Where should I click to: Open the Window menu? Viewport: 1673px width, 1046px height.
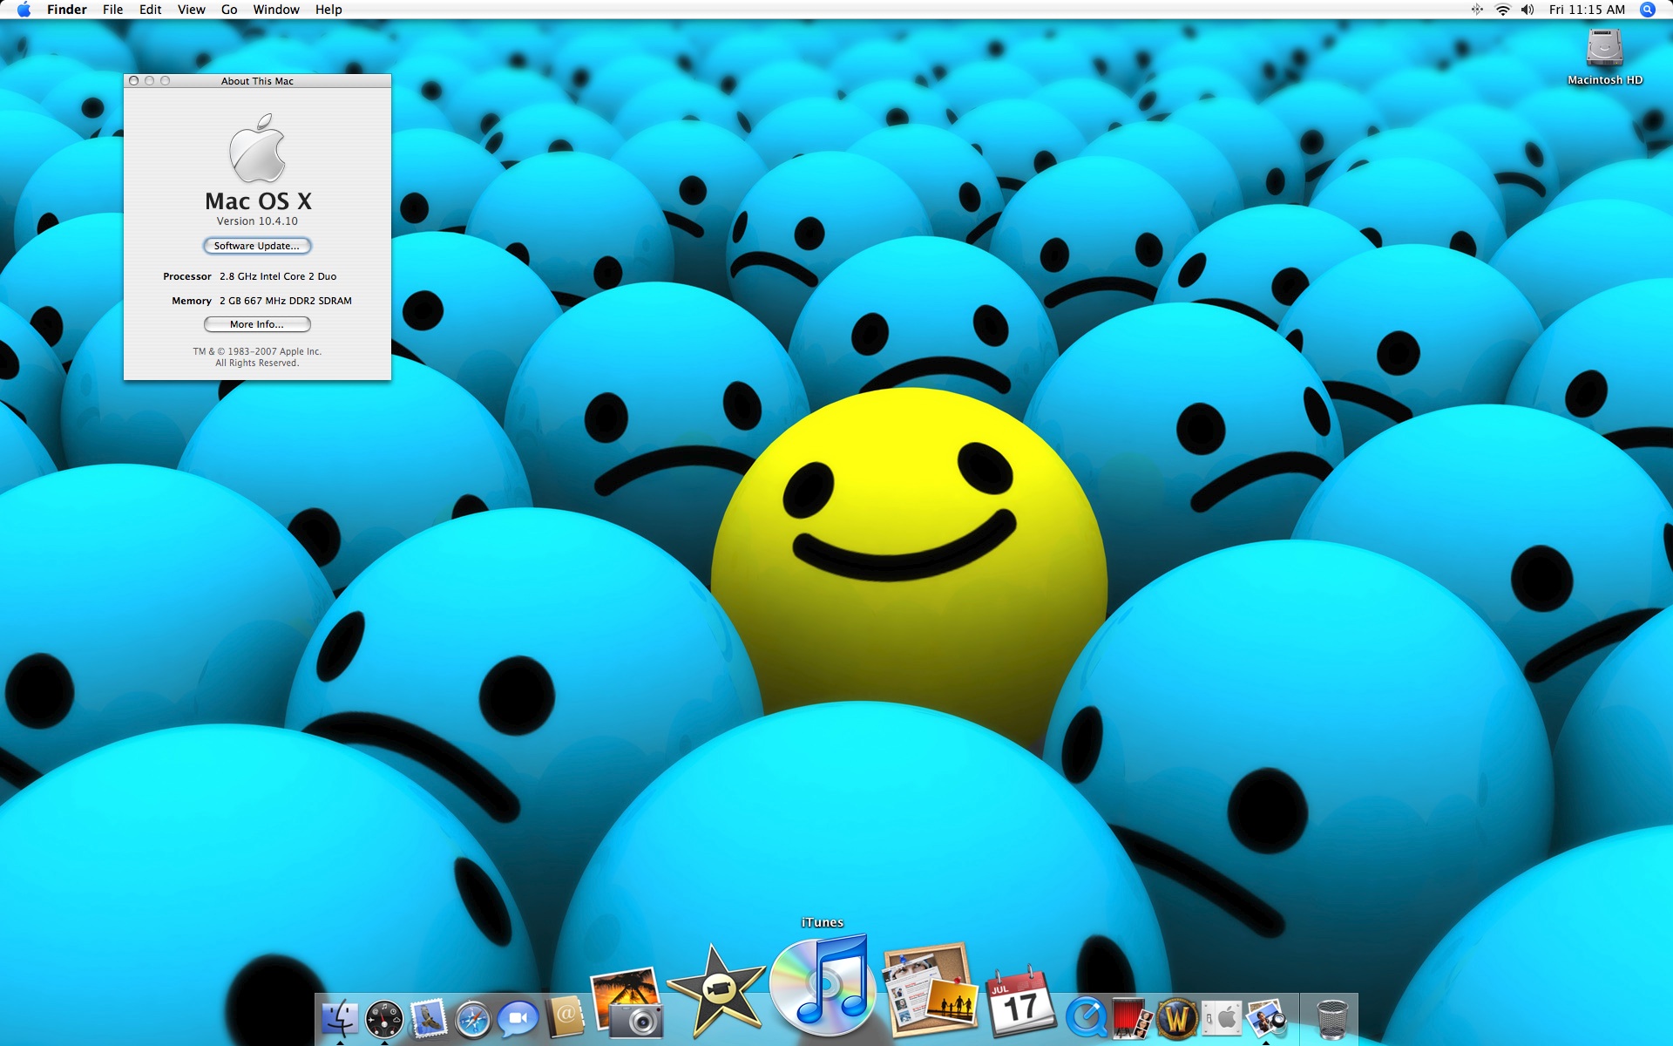[x=276, y=10]
